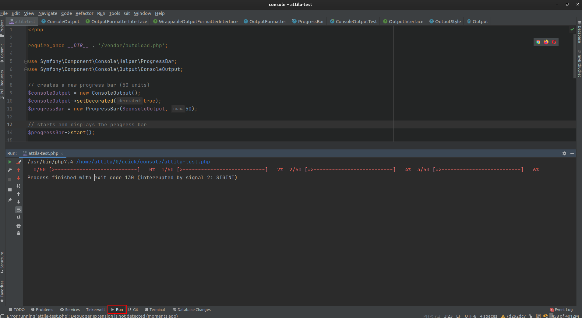Image resolution: width=582 pixels, height=318 pixels.
Task: Switch to the ProgressBar editor tab
Action: point(311,21)
